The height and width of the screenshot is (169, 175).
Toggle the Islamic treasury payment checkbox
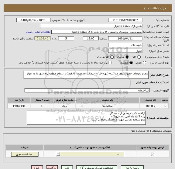click(x=110, y=63)
